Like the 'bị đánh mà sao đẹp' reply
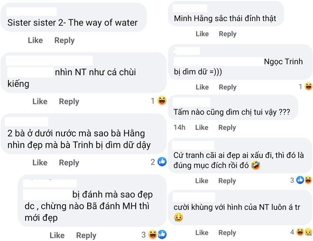This screenshot has width=313, height=241. click(x=57, y=235)
